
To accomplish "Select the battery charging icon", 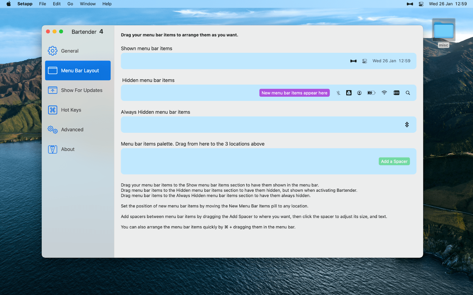I will click(x=371, y=93).
